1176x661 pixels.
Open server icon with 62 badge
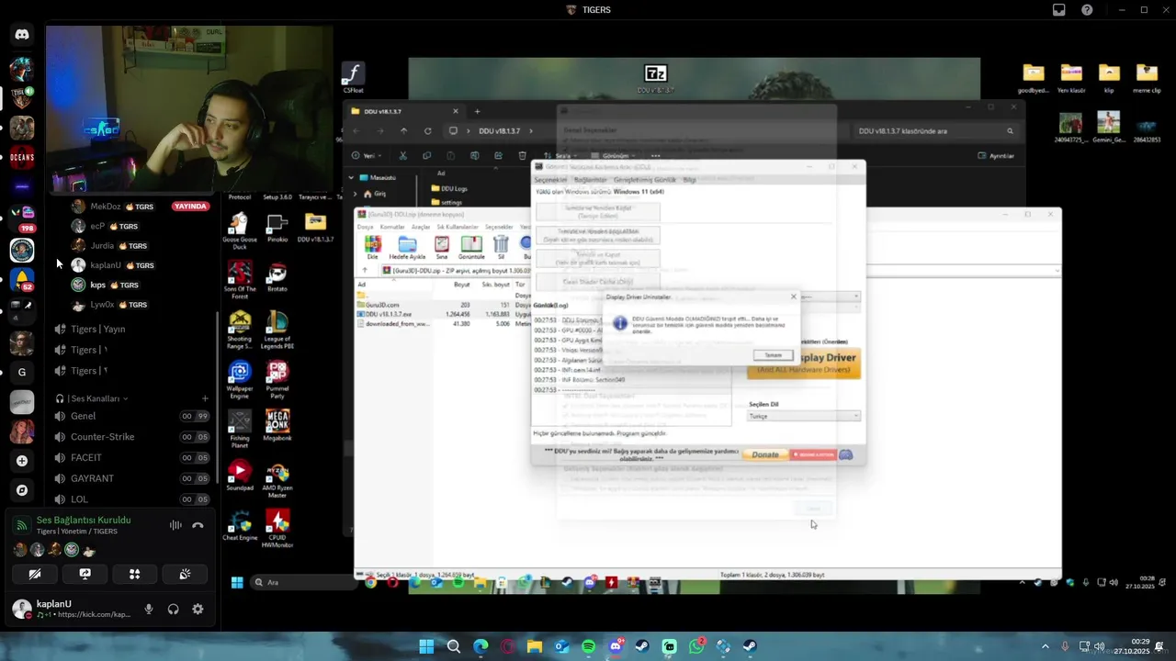22,278
